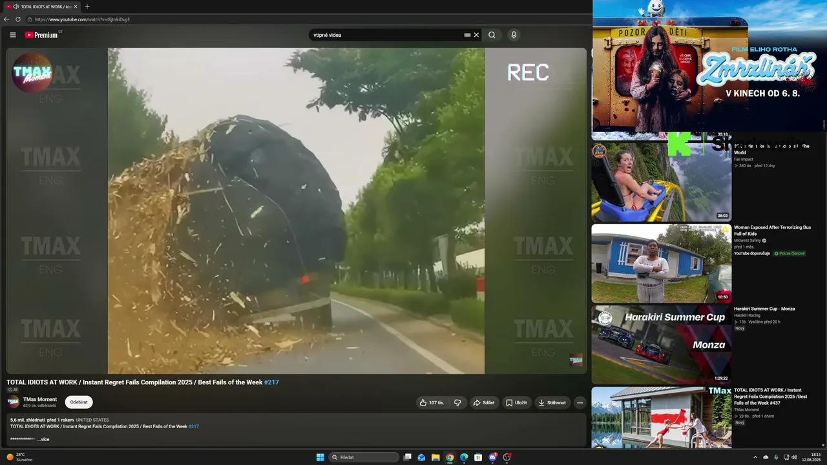Open the Fails of the Week #437 title
The height and width of the screenshot is (465, 827).
[771, 397]
